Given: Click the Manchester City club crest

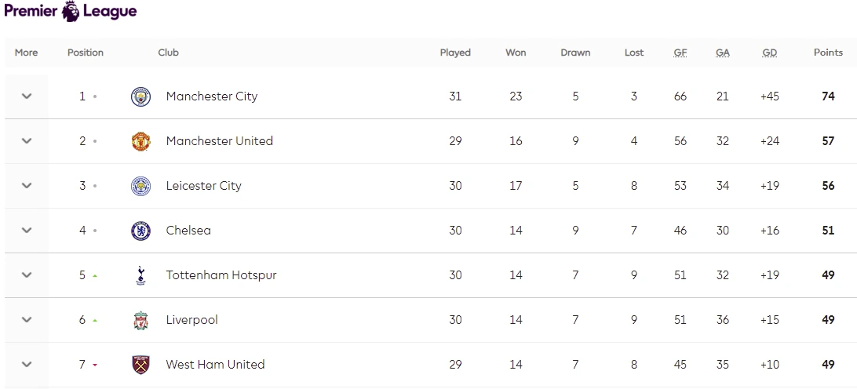Looking at the screenshot, I should (140, 96).
